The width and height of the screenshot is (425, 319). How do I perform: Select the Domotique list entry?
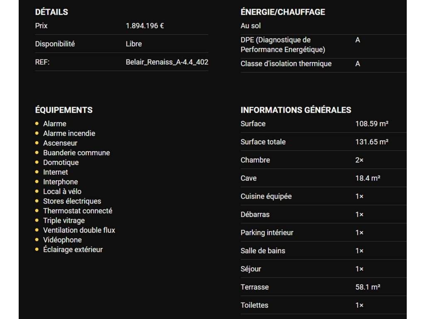61,162
